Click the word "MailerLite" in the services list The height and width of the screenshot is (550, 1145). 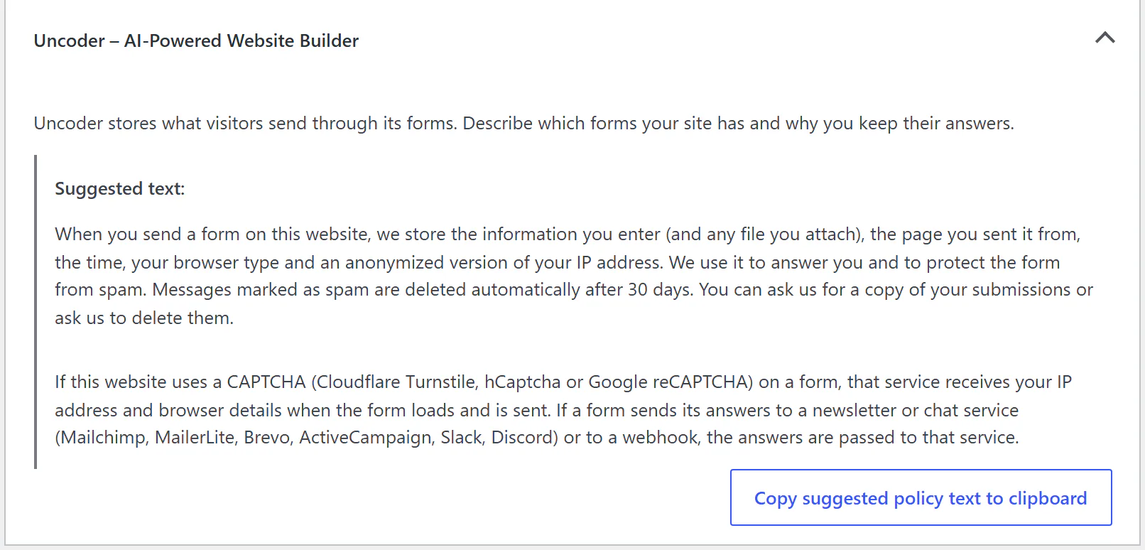pyautogui.click(x=194, y=438)
